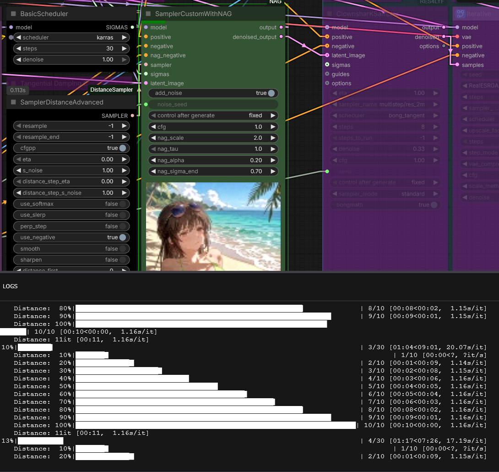Click the options input socket on ClownsharKSampler
Image resolution: width=499 pixels, height=472 pixels.
pyautogui.click(x=327, y=83)
